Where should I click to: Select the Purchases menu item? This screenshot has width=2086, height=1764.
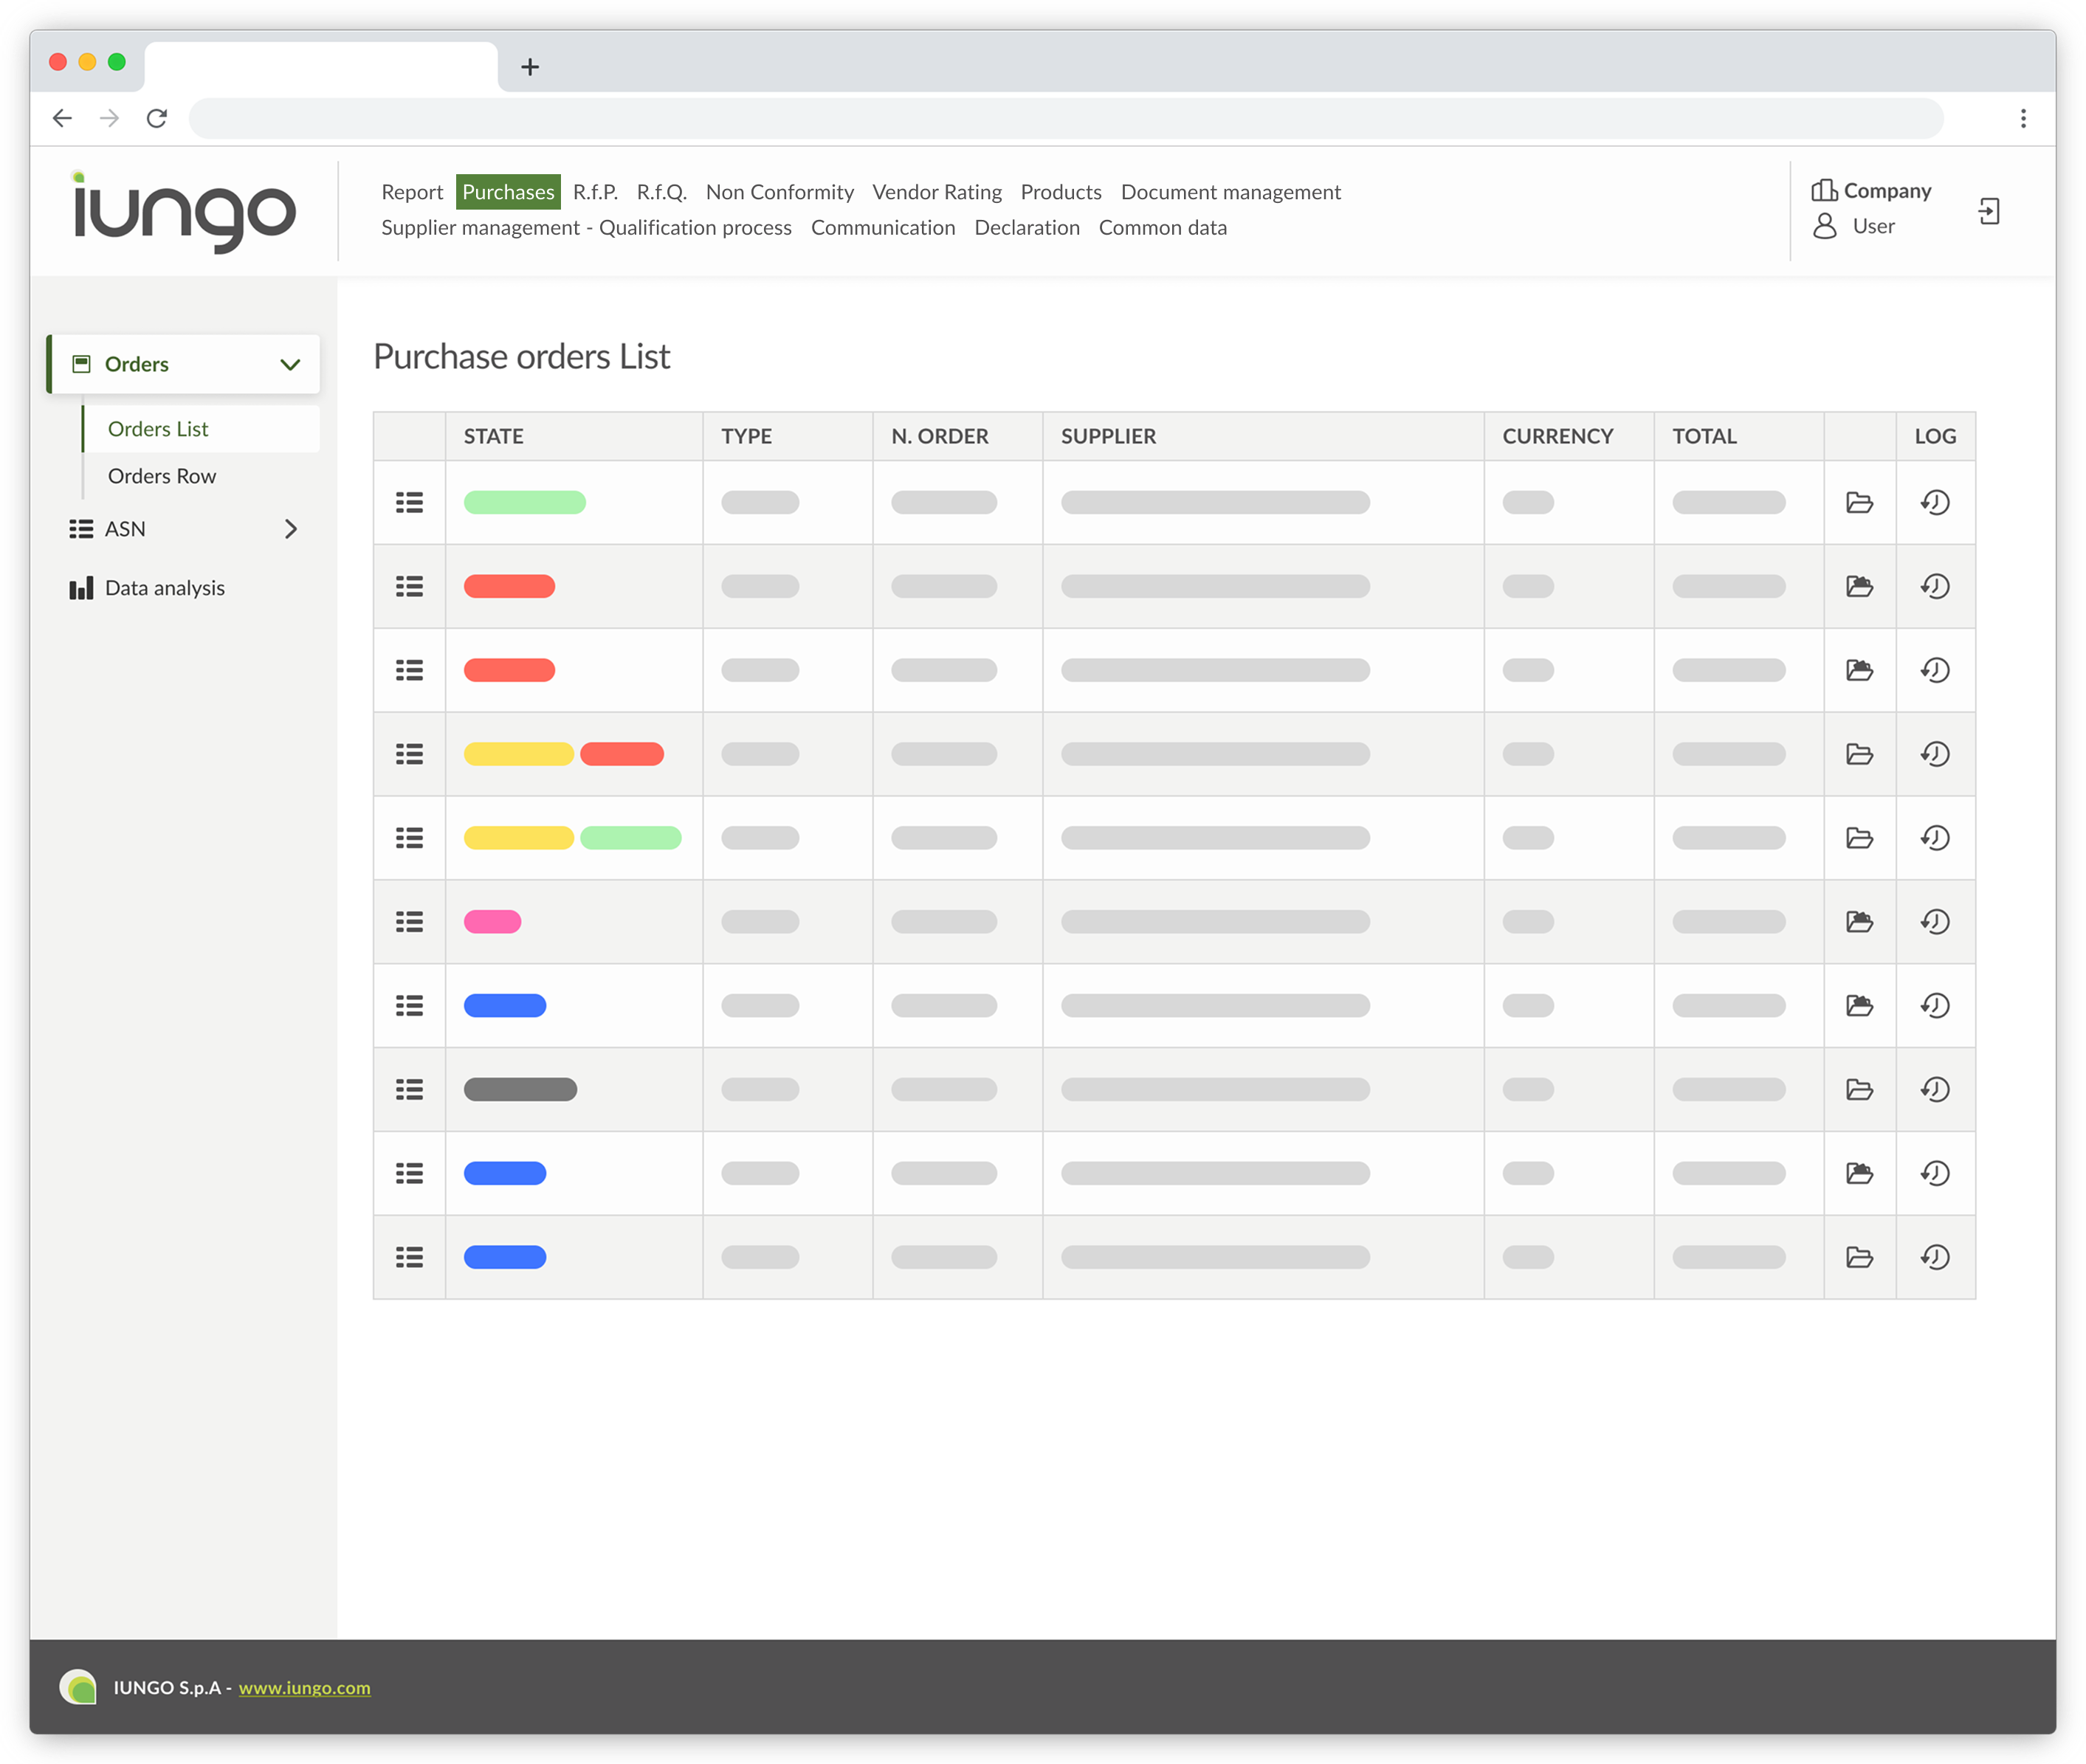(x=508, y=192)
